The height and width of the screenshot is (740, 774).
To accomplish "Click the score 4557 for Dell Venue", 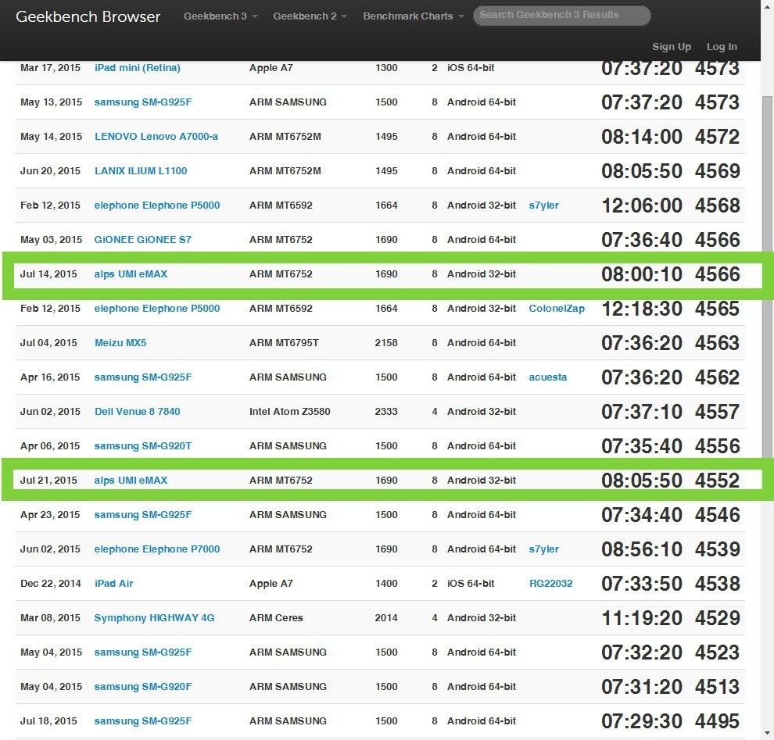I will point(717,412).
